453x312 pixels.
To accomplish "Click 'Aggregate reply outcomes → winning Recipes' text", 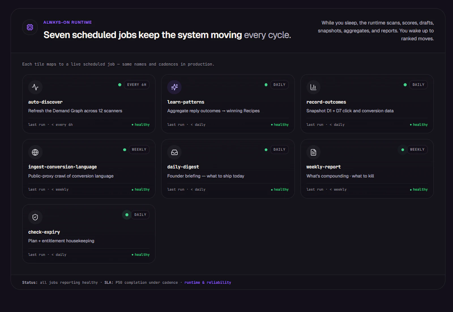I will coord(213,111).
